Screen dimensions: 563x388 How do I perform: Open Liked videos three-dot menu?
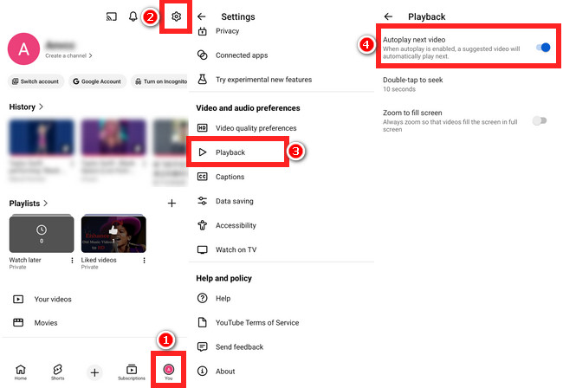tap(144, 260)
